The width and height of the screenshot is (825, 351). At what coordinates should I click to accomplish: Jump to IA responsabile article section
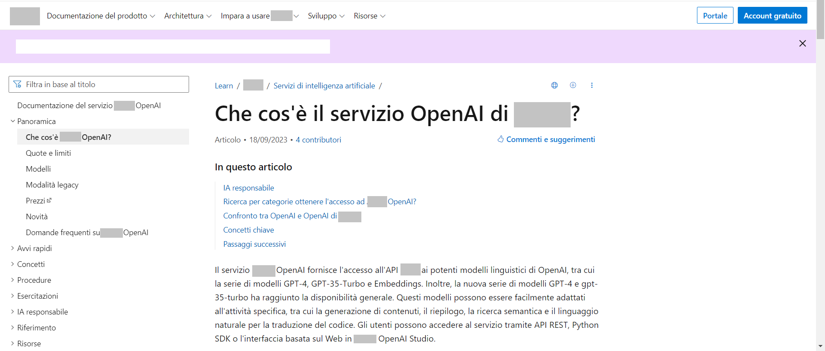tap(248, 188)
